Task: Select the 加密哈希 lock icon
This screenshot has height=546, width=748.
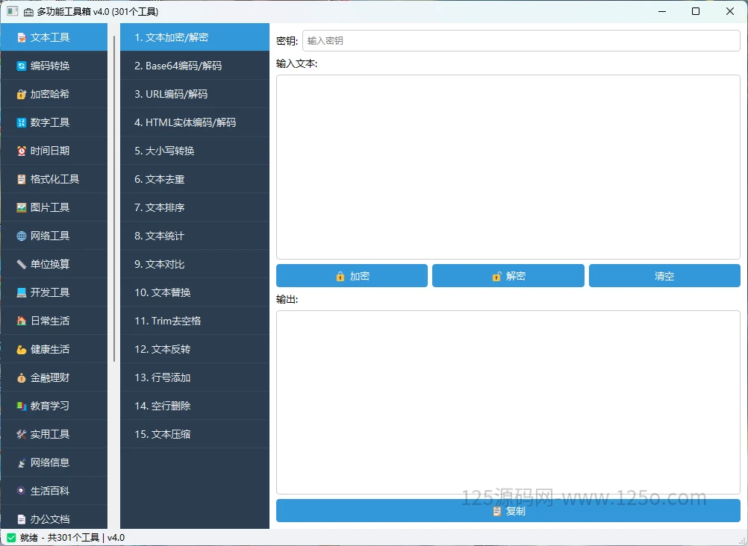Action: point(21,95)
